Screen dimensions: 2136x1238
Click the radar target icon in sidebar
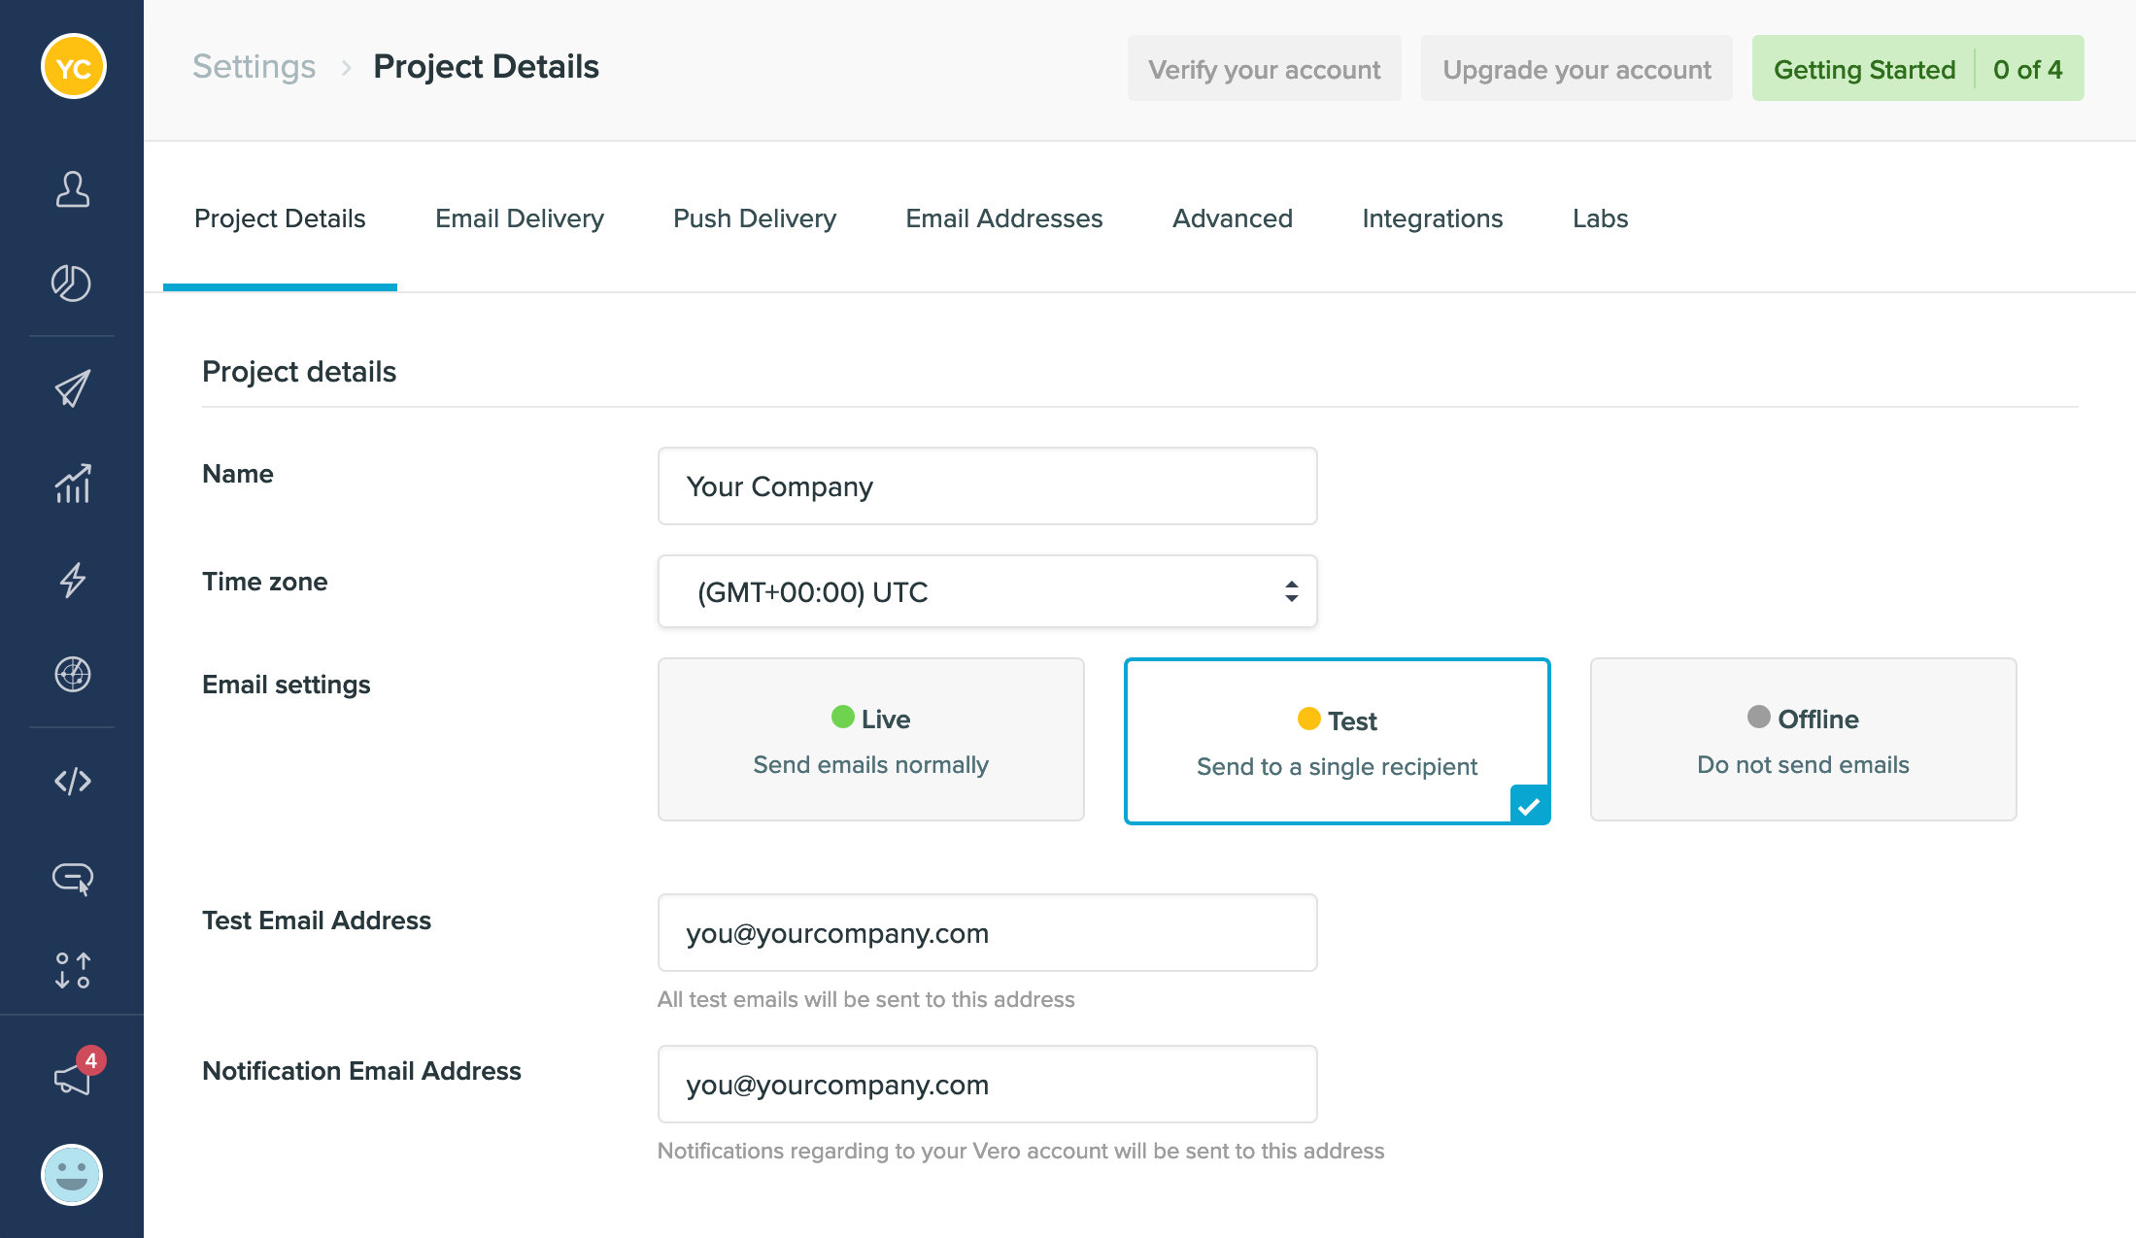(72, 674)
